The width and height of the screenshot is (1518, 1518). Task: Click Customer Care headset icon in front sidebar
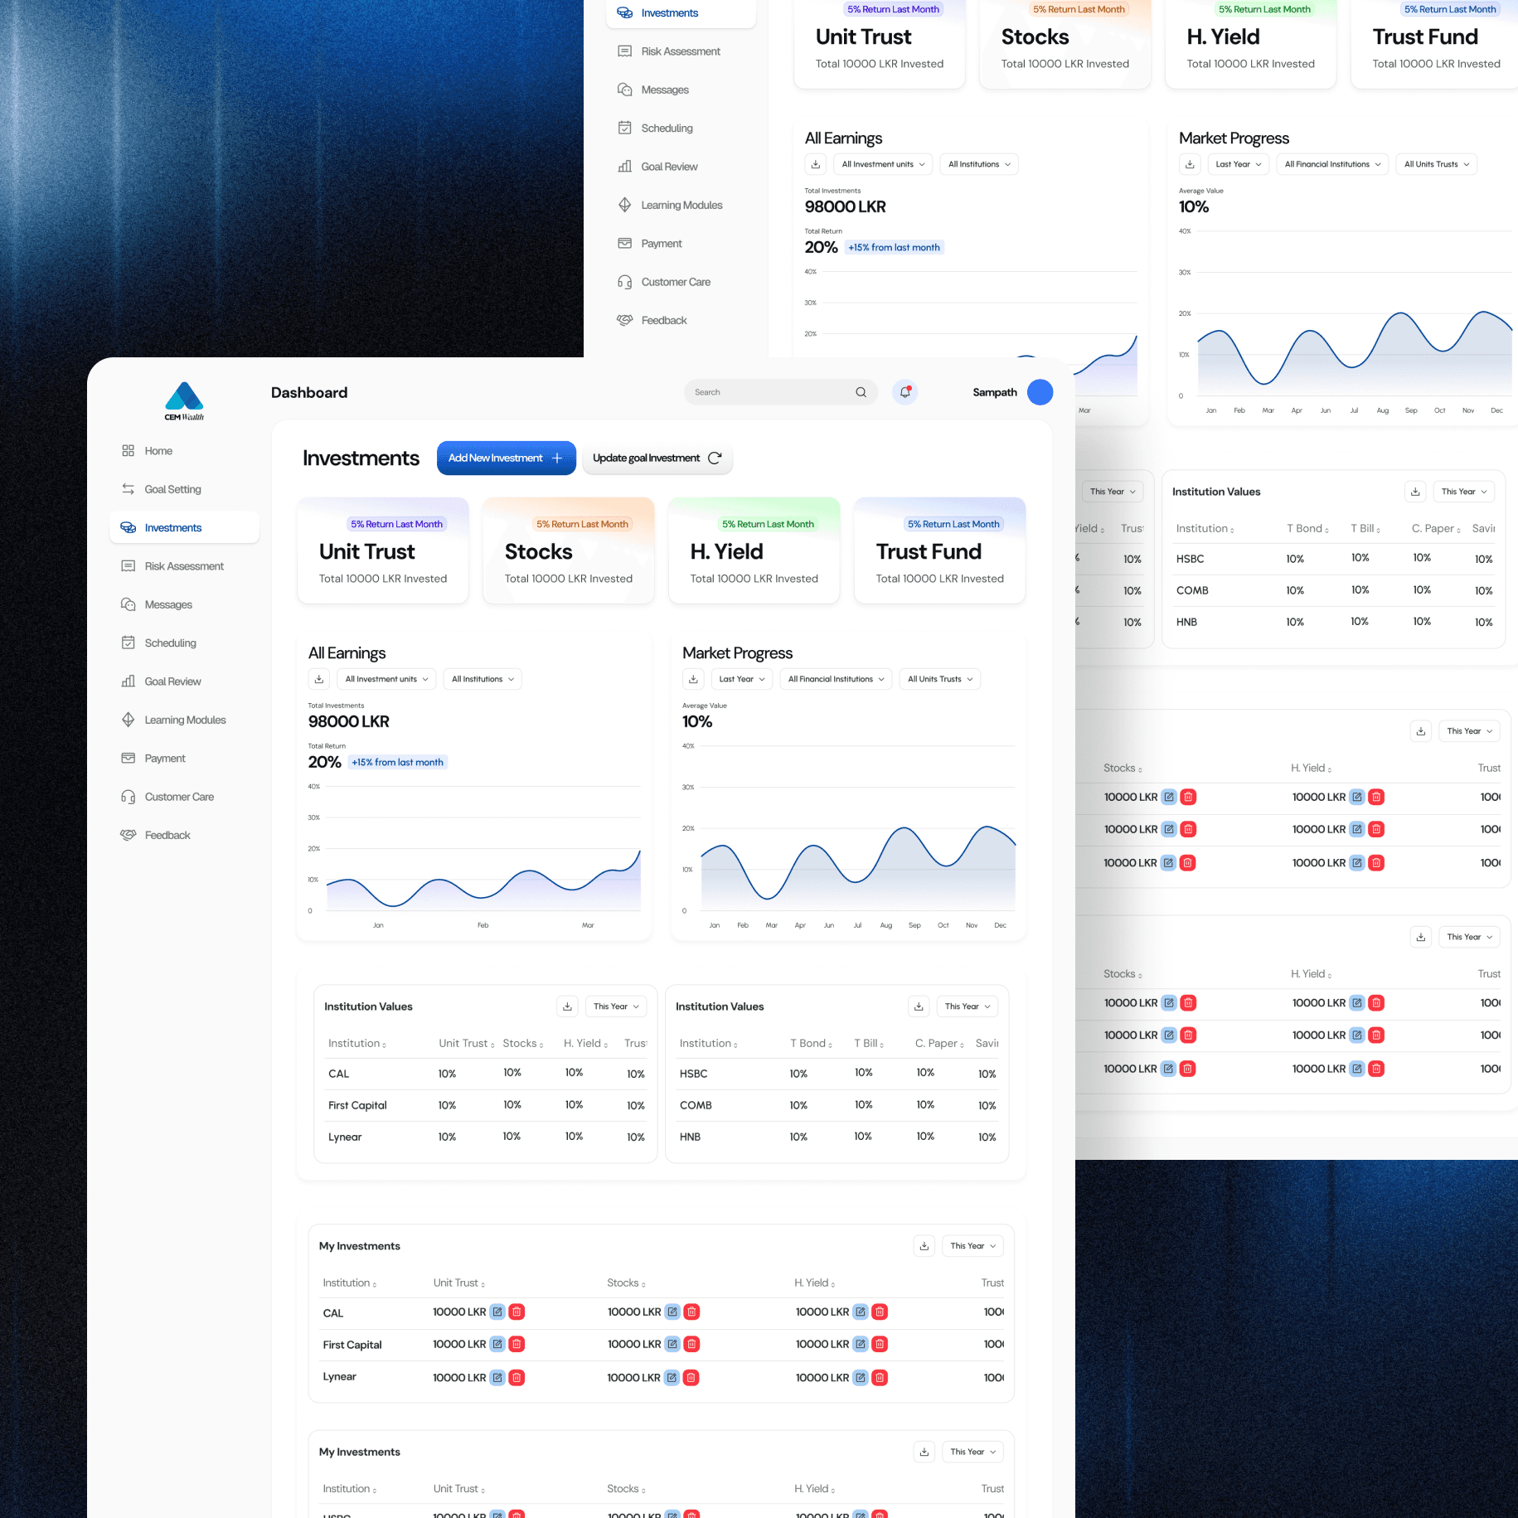pyautogui.click(x=128, y=797)
